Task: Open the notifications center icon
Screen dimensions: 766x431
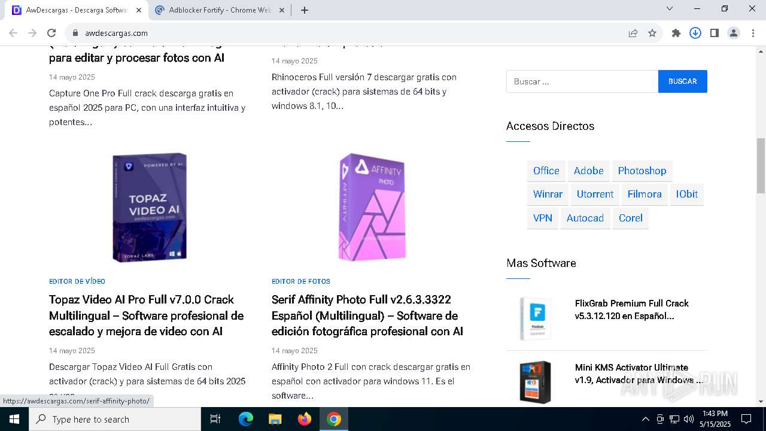Action: pyautogui.click(x=746, y=419)
